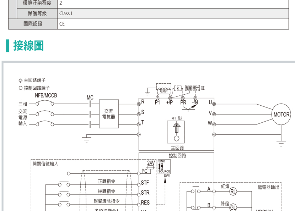The width and height of the screenshot is (295, 211).
Task: Click the 國際認證 table cell
Action: (x=33, y=24)
